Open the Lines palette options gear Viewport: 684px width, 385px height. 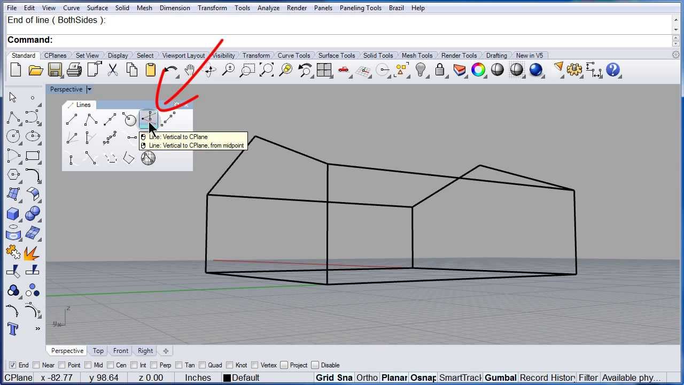click(x=177, y=105)
